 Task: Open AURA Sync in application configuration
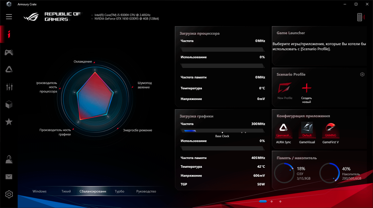283,130
